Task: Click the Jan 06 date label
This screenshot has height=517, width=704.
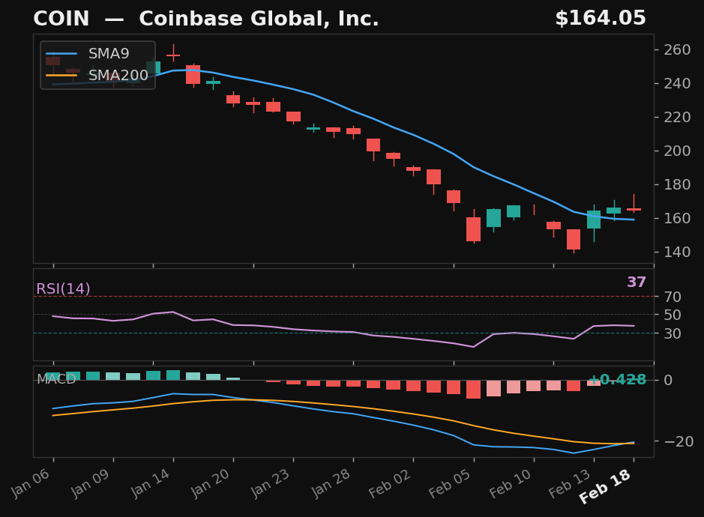Action: point(30,483)
